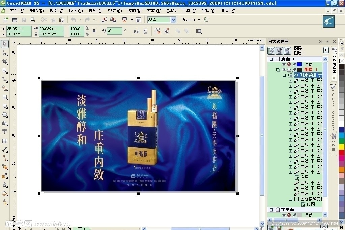Viewport: 345px width, 230px height.
Task: Open the 帮助(H) menu
Action: click(x=228, y=11)
